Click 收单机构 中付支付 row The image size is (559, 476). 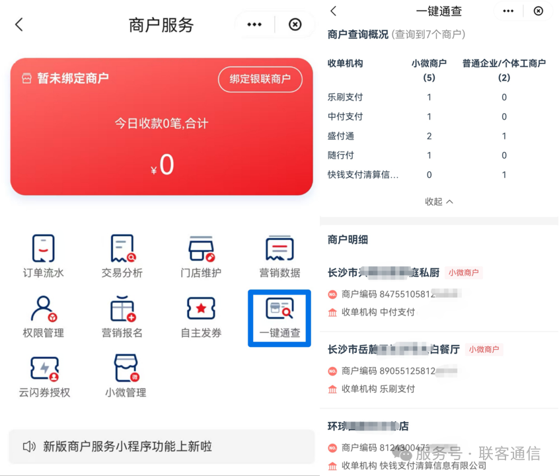[x=371, y=312]
